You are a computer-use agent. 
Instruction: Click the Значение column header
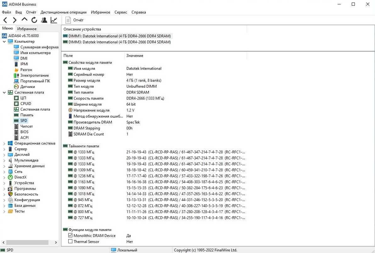[x=186, y=55]
